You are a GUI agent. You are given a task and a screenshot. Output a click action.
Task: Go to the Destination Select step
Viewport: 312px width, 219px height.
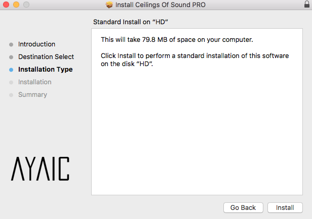pos(46,57)
